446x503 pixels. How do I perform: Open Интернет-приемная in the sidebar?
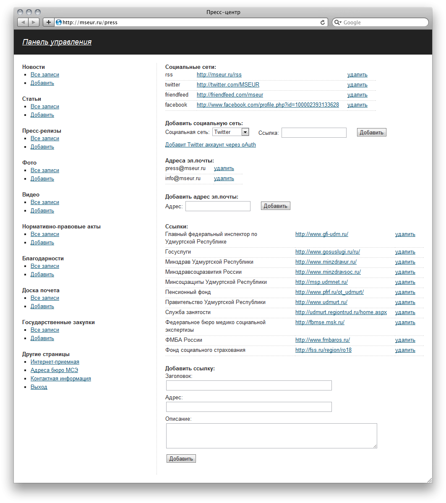(x=55, y=362)
